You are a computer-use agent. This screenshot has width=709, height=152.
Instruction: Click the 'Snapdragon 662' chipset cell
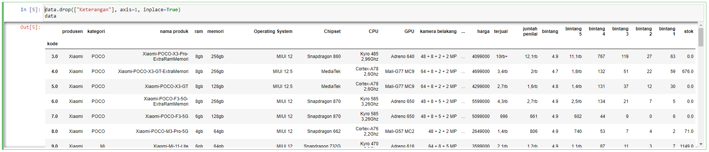point(324,131)
